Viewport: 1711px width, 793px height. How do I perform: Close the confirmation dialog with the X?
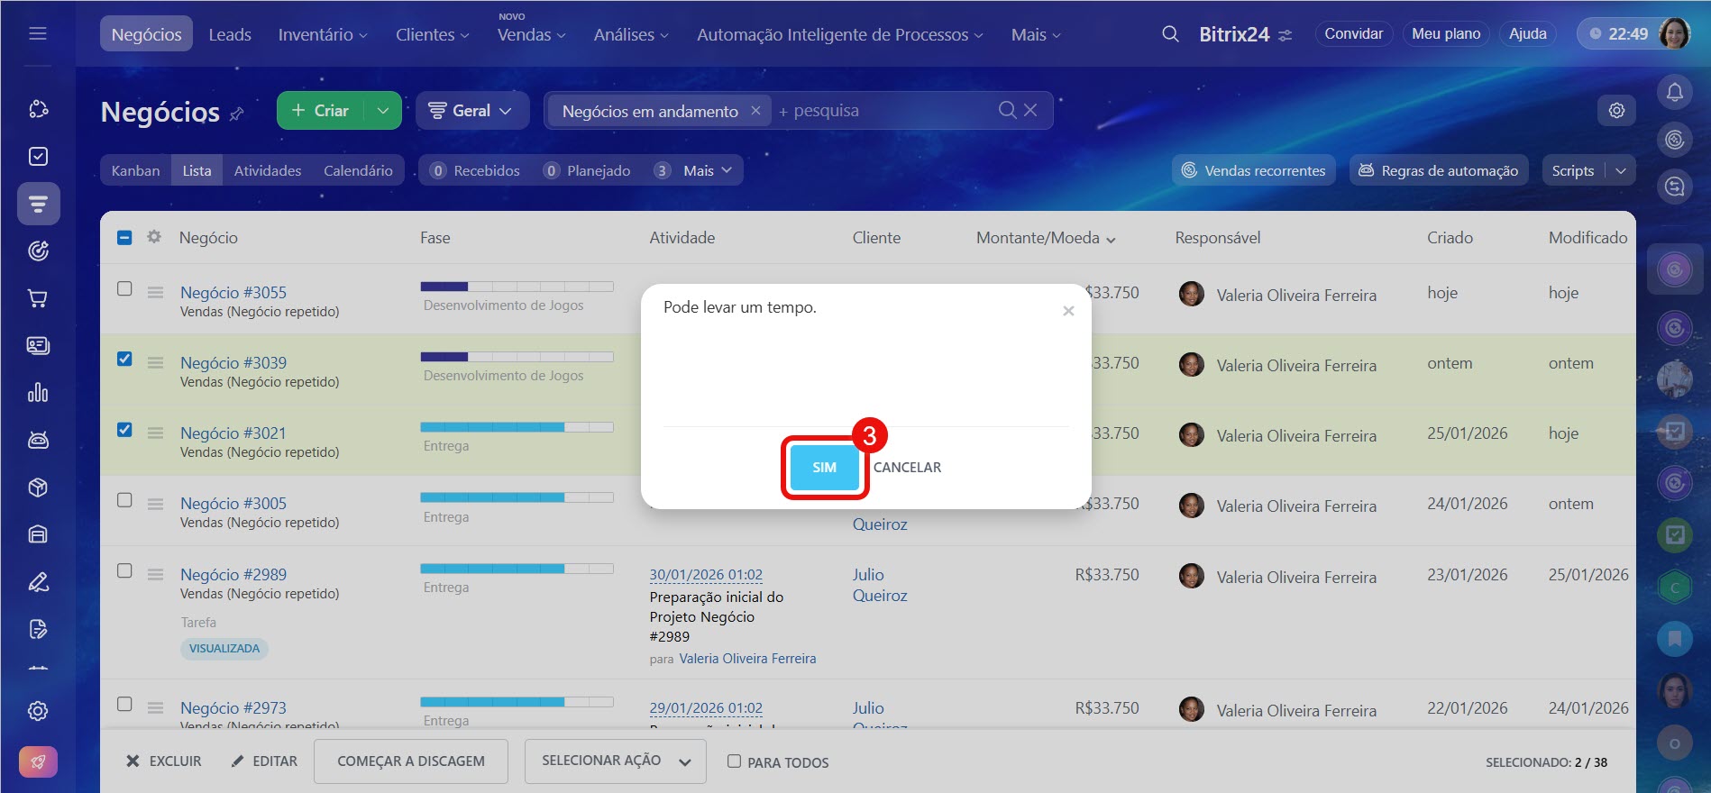click(x=1068, y=311)
